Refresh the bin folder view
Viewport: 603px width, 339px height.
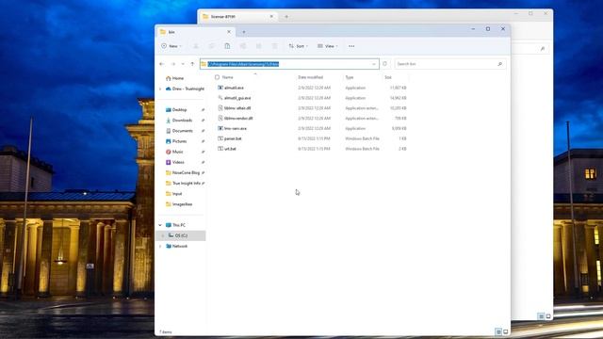pyautogui.click(x=384, y=64)
